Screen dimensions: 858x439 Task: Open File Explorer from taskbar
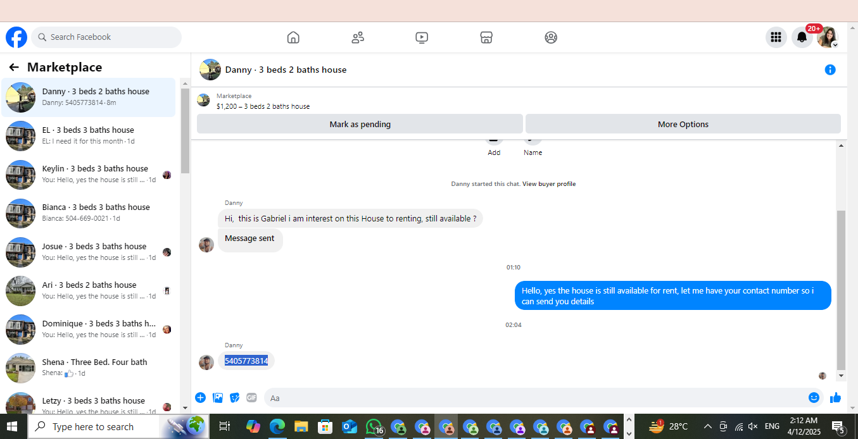pyautogui.click(x=301, y=427)
